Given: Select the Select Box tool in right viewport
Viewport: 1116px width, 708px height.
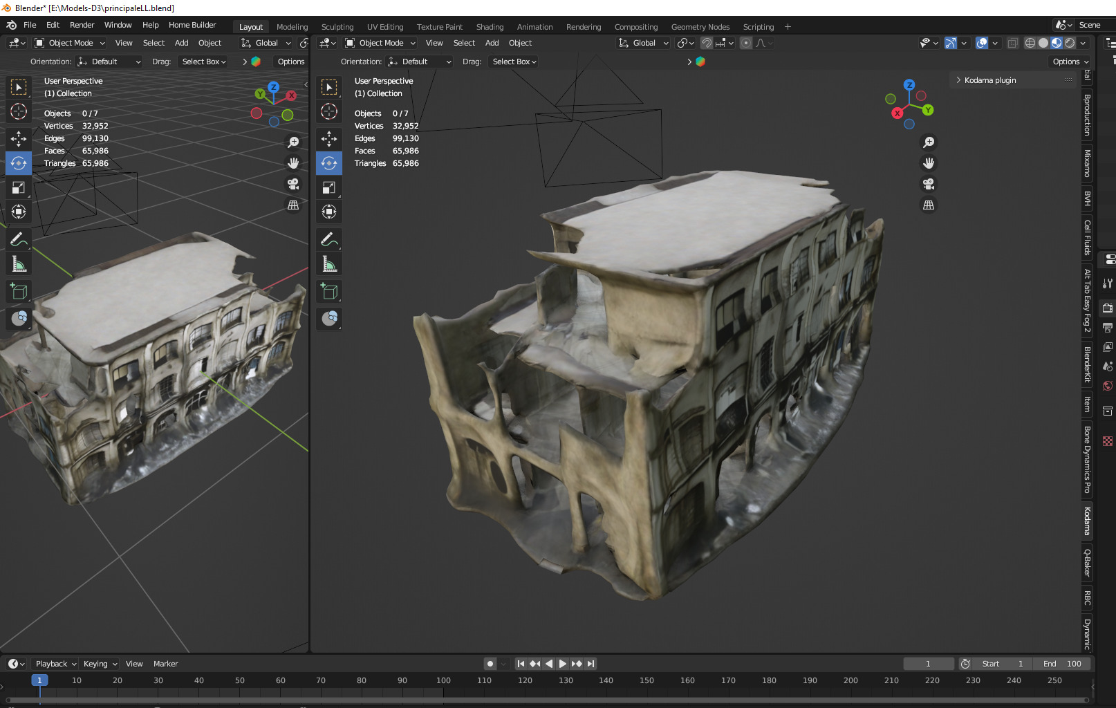Looking at the screenshot, I should (x=329, y=87).
